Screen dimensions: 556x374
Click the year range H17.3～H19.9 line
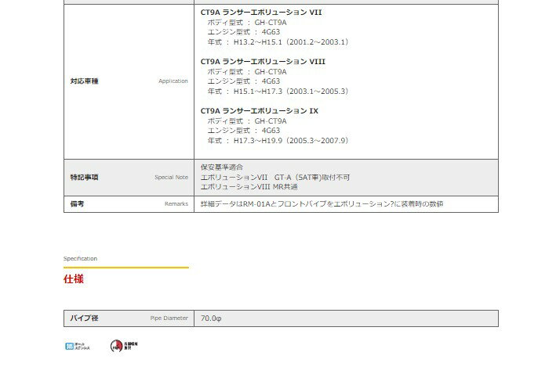click(x=277, y=141)
